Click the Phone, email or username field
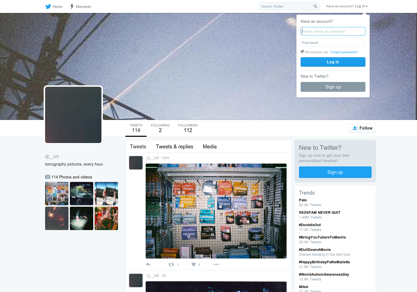417x292 pixels. (333, 31)
